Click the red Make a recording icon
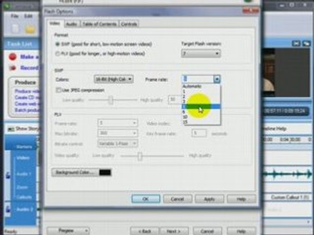314x235 pixels. (12, 57)
